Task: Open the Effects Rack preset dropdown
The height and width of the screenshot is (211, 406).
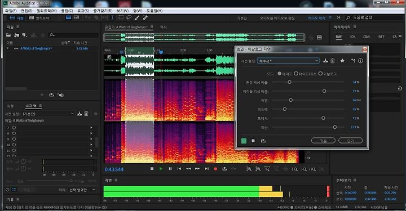Action: (x=48, y=114)
